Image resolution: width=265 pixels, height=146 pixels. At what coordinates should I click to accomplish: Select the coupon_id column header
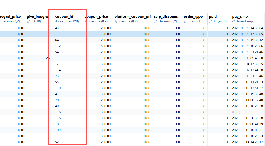(x=64, y=17)
